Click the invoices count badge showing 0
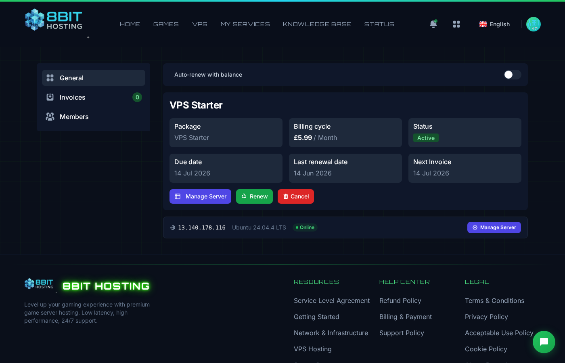 click(x=137, y=97)
